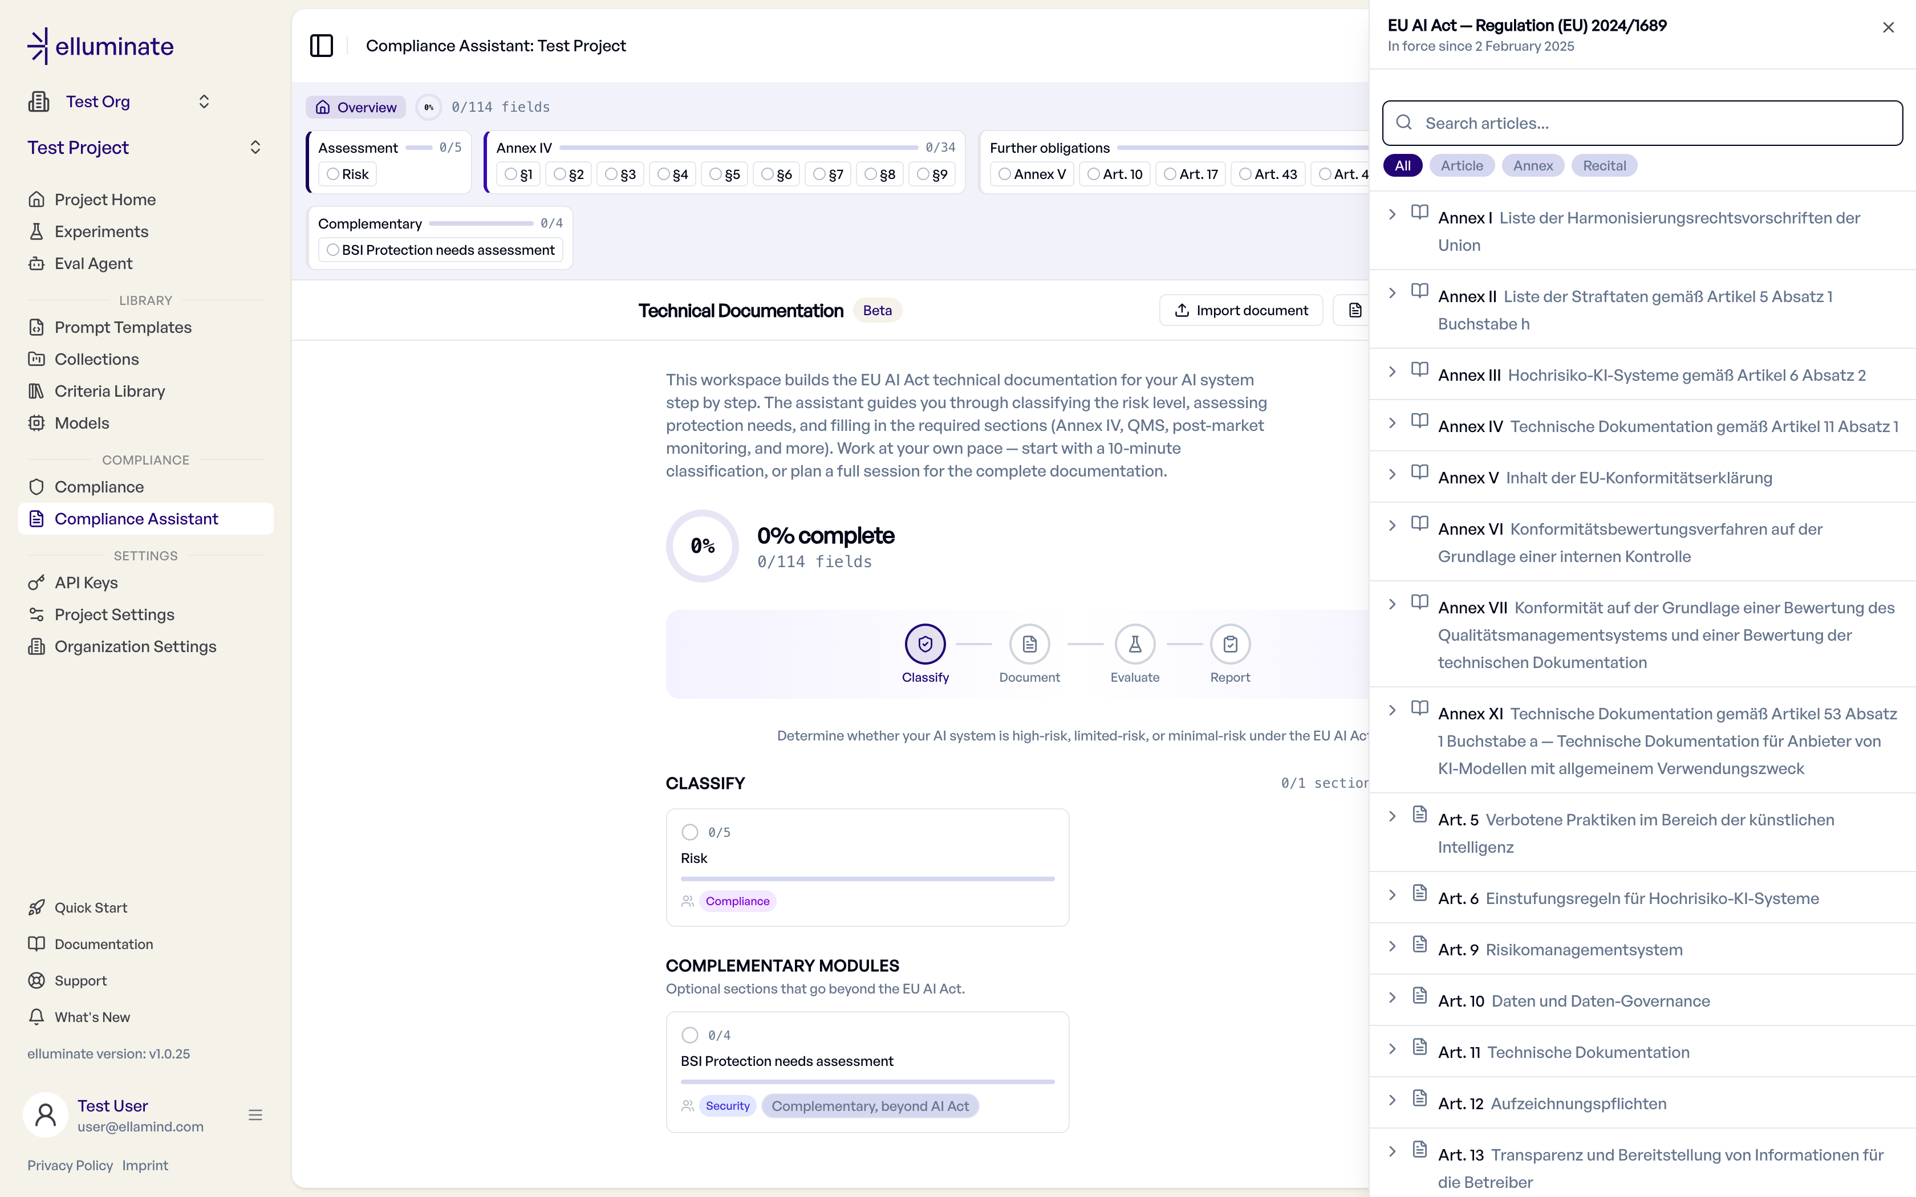Toggle circle on Risk card
Screen dimensions: 1916x1197
tap(689, 832)
